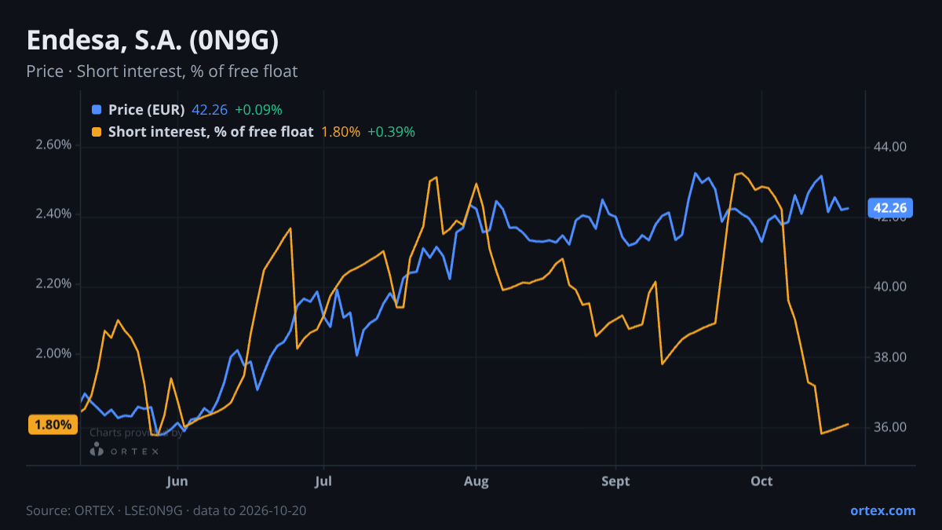The height and width of the screenshot is (530, 942).
Task: Click the 2.40% left axis label
Action: (53, 214)
